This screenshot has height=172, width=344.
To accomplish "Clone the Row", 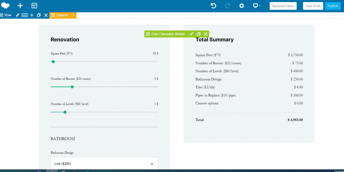I will click(x=39, y=15).
